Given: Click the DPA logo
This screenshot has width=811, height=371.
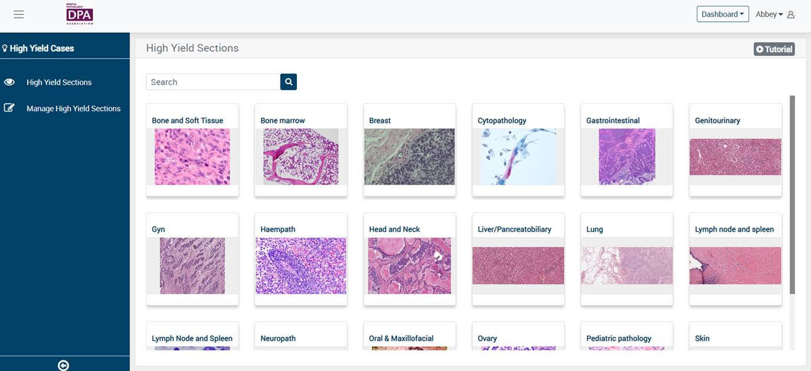Looking at the screenshot, I should (x=80, y=13).
